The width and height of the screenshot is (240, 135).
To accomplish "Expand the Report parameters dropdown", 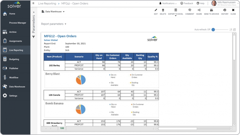I will 54,24.
